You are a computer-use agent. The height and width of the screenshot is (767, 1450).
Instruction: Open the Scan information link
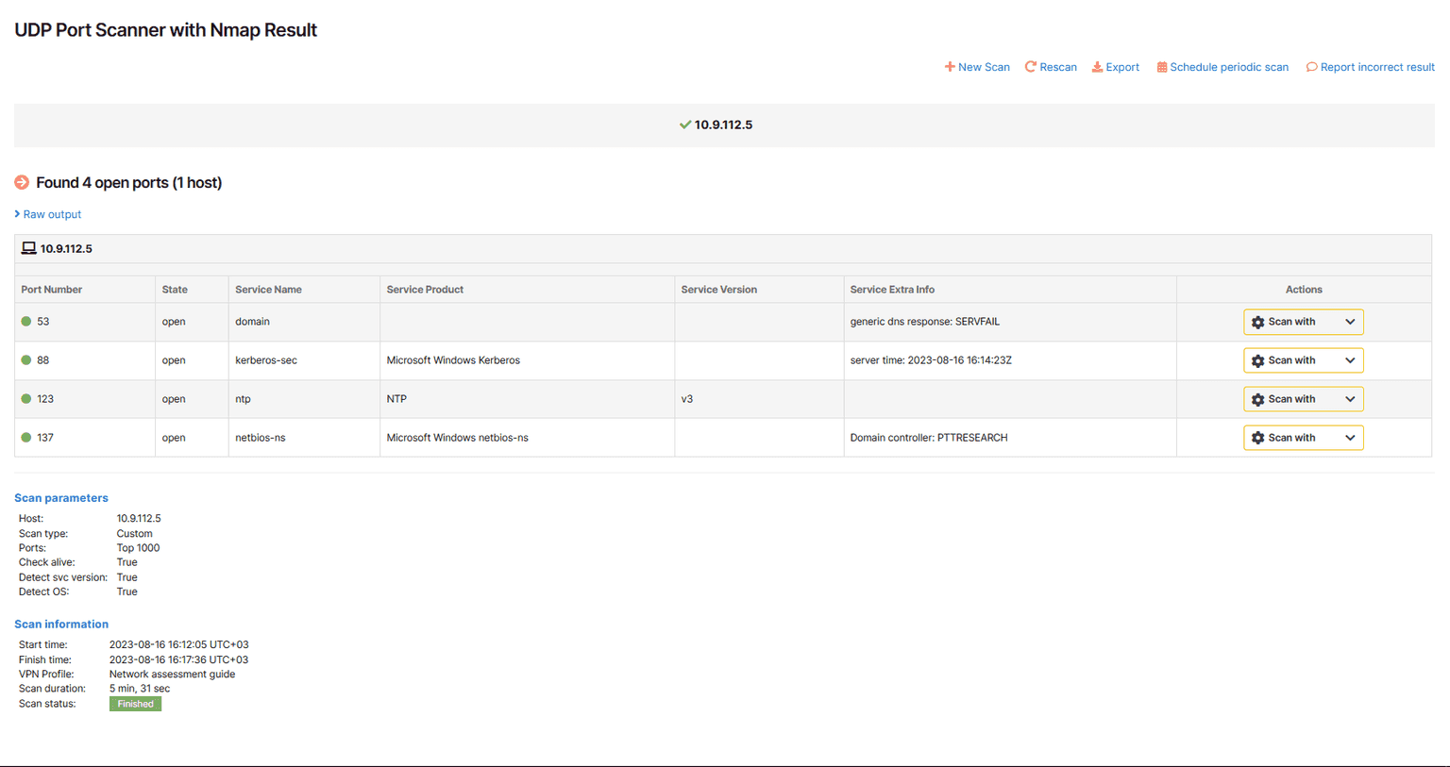(x=60, y=624)
